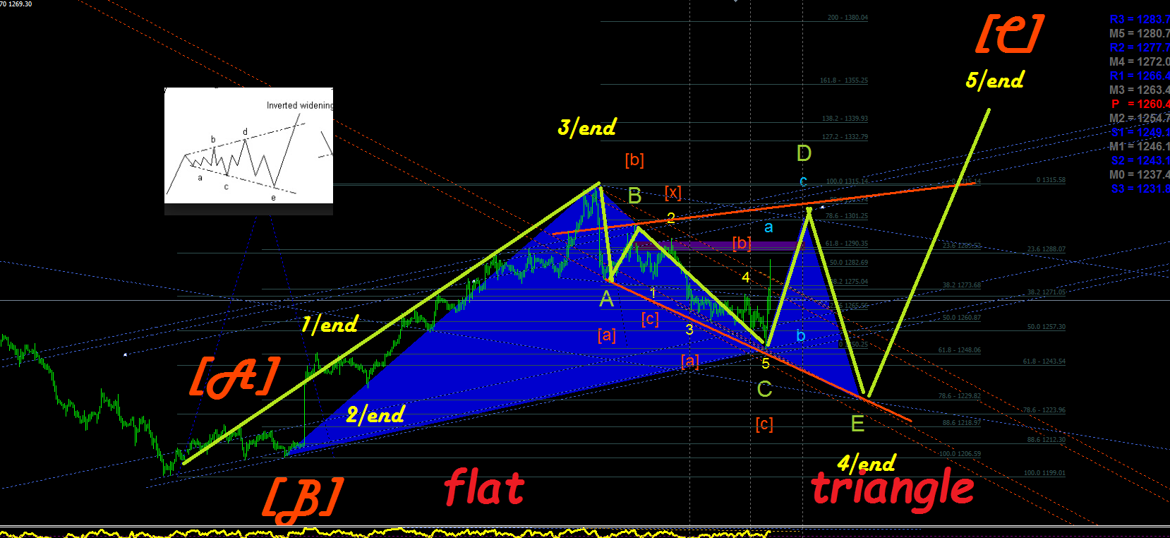Select Fibonacci level '100.0 1206.59'

pyautogui.click(x=960, y=454)
